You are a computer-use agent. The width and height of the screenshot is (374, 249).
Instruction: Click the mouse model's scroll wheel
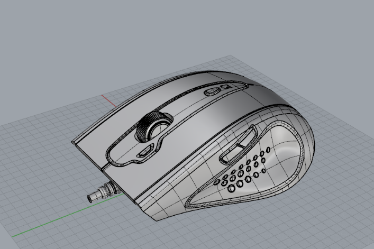[x=151, y=126]
